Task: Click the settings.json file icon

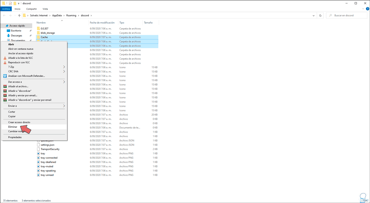Action: pos(38,145)
